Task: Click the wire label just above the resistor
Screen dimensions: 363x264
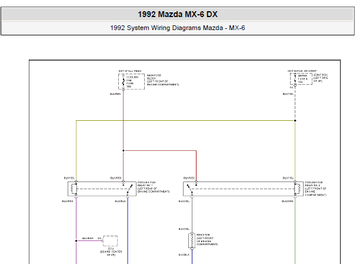Action: [184, 229]
